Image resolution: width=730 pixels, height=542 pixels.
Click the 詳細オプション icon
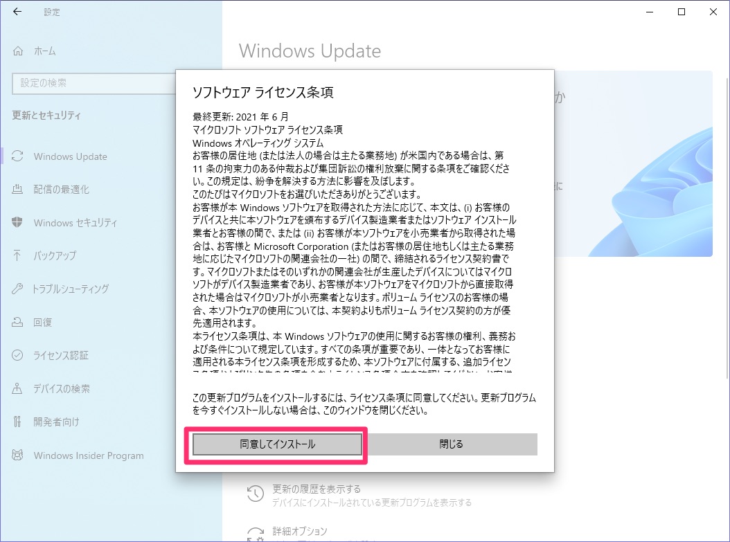pyautogui.click(x=255, y=534)
